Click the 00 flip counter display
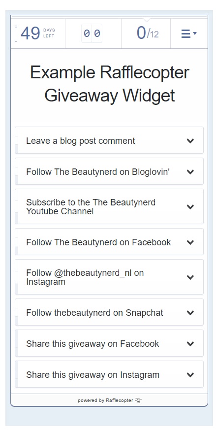Viewport: 216px width, 432px height. [92, 33]
